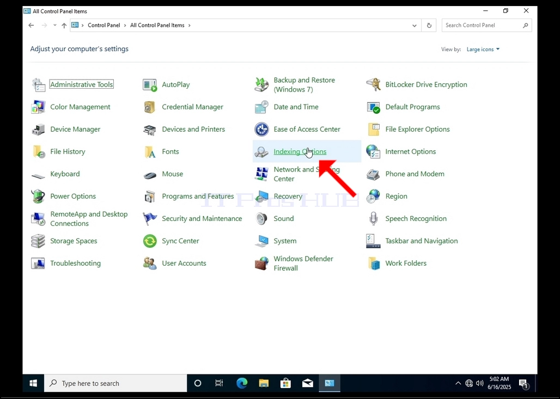Open the Storage Spaces link
Screen dimensions: 560x399
tap(74, 241)
